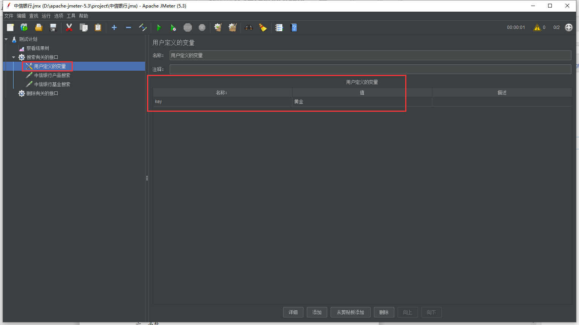Select the key variable name cell

(222, 102)
